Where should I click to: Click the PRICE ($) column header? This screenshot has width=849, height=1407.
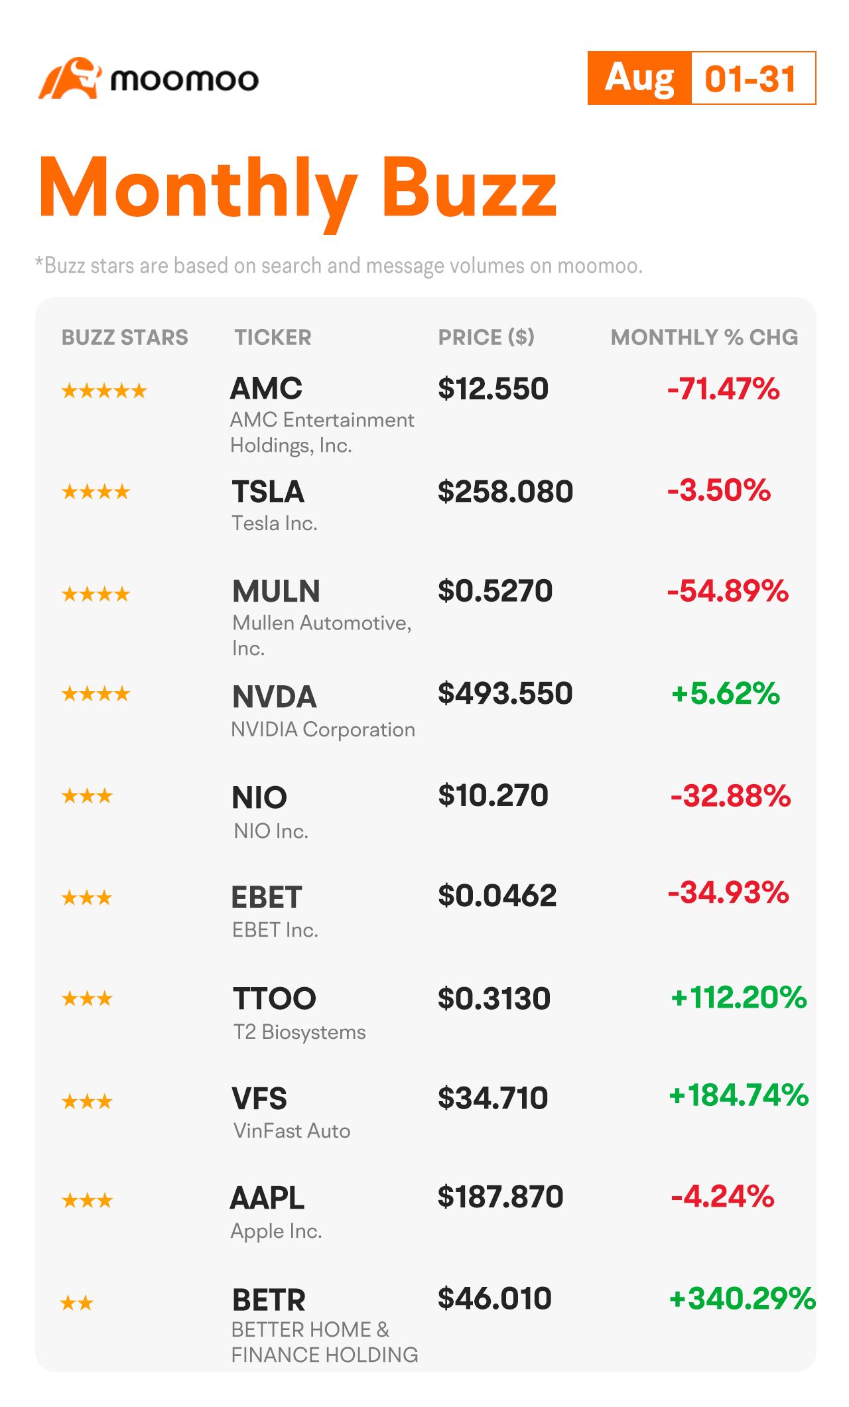[x=486, y=337]
